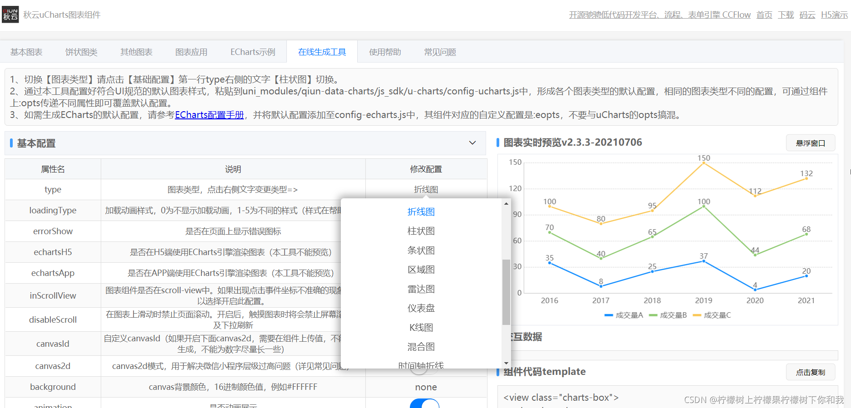Choose 折线图 from the chart type list
Image resolution: width=851 pixels, height=408 pixels.
pos(421,212)
